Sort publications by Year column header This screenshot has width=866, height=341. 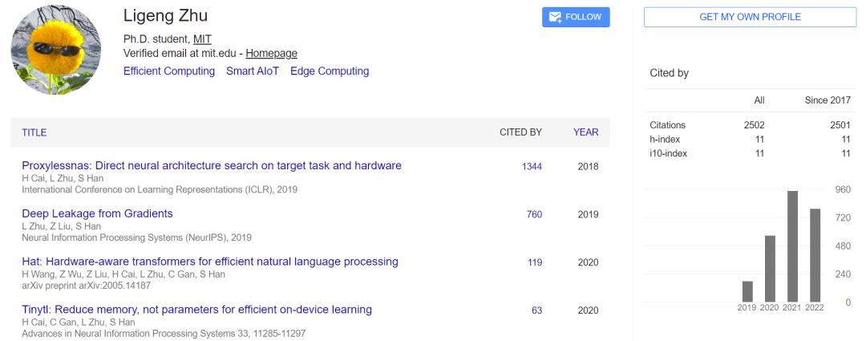tap(585, 132)
